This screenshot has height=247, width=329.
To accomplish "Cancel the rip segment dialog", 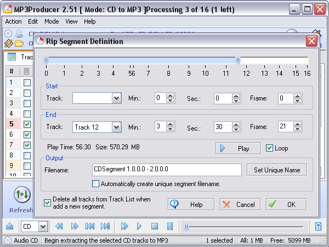I will pos(240,204).
